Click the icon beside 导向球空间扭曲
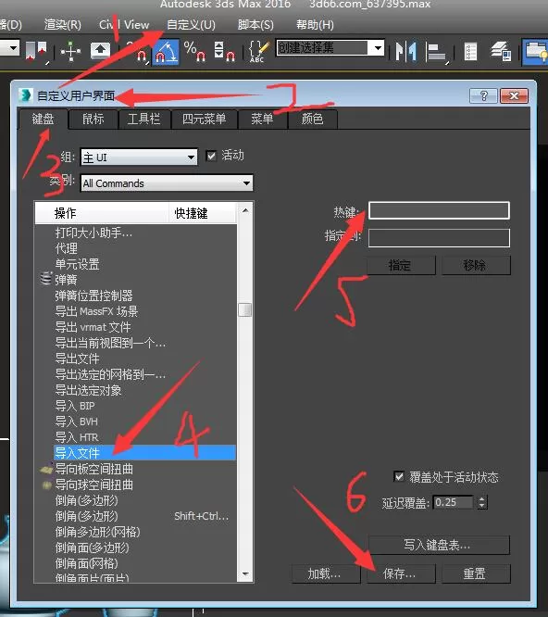The width and height of the screenshot is (548, 617). pyautogui.click(x=47, y=485)
